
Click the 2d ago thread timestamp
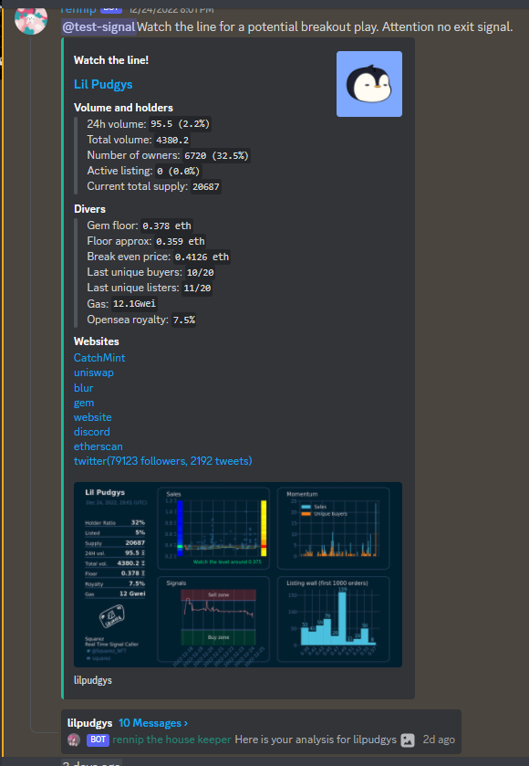pyautogui.click(x=439, y=740)
